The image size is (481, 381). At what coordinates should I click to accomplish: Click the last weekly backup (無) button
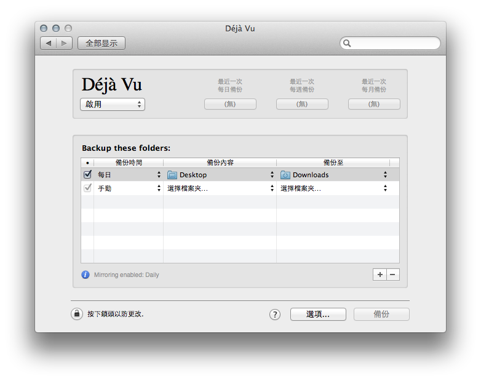tap(302, 104)
